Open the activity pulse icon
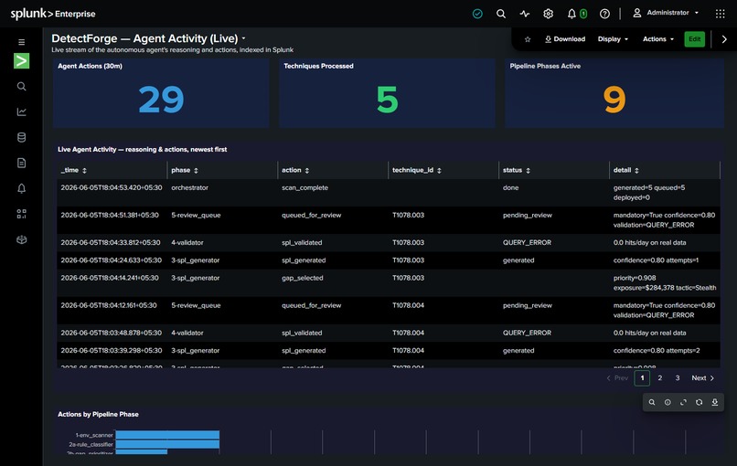Viewport: 737px width, 466px height. point(525,14)
